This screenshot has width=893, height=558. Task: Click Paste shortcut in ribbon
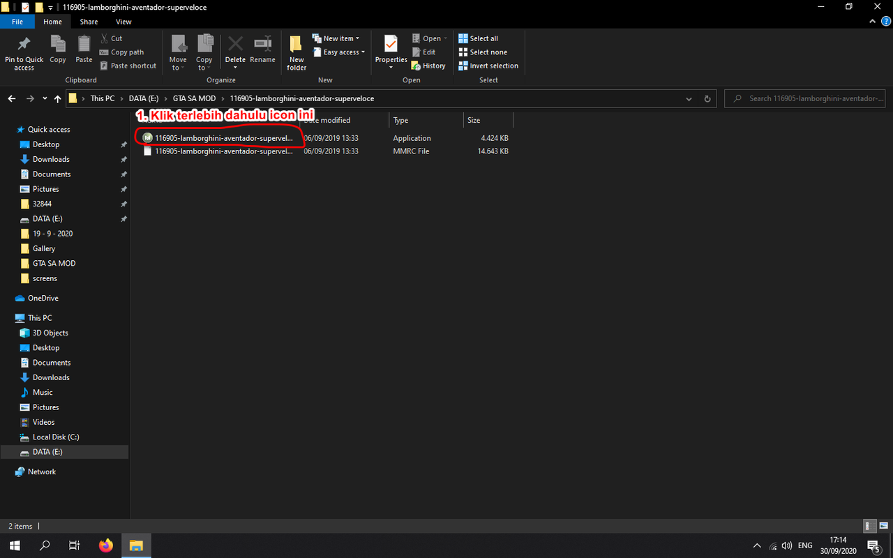coord(128,66)
